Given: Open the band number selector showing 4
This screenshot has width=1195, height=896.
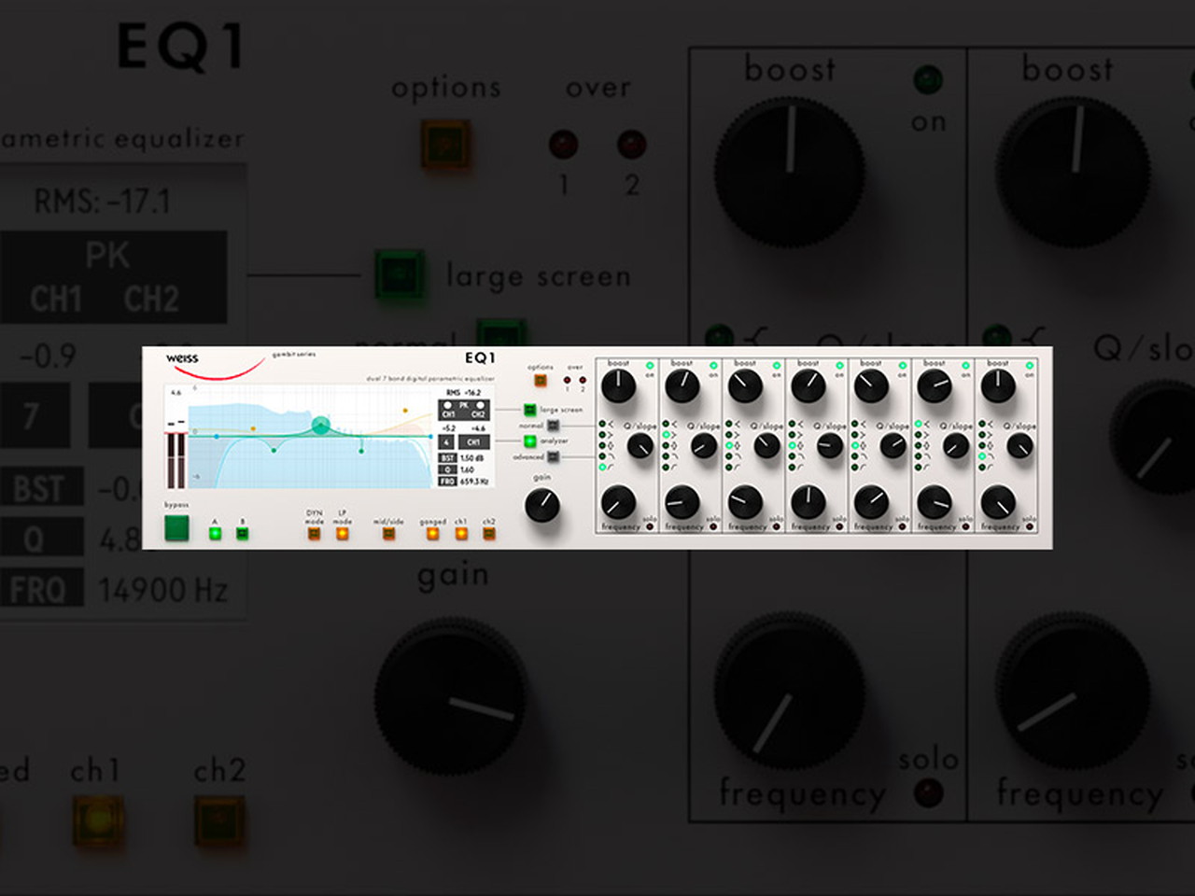Looking at the screenshot, I should point(447,441).
